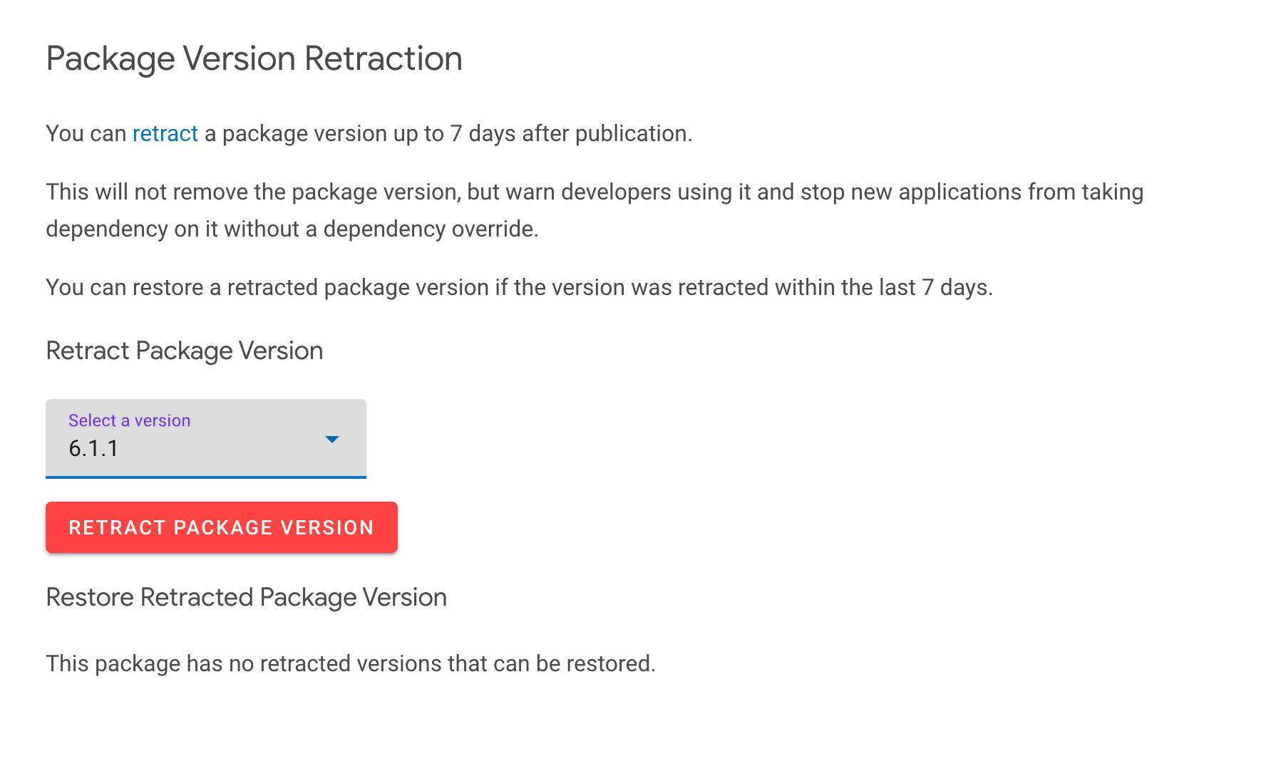Click the "Restore Retracted Package Version" heading
The height and width of the screenshot is (771, 1266).
246,597
